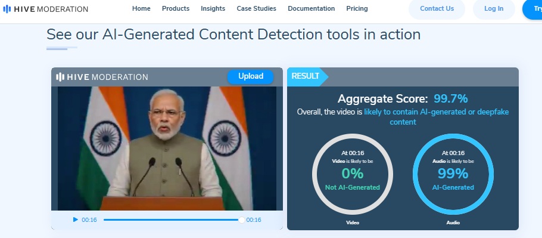Click the elapsed time 00:16 beside play icon
542x238 pixels.
click(89, 220)
